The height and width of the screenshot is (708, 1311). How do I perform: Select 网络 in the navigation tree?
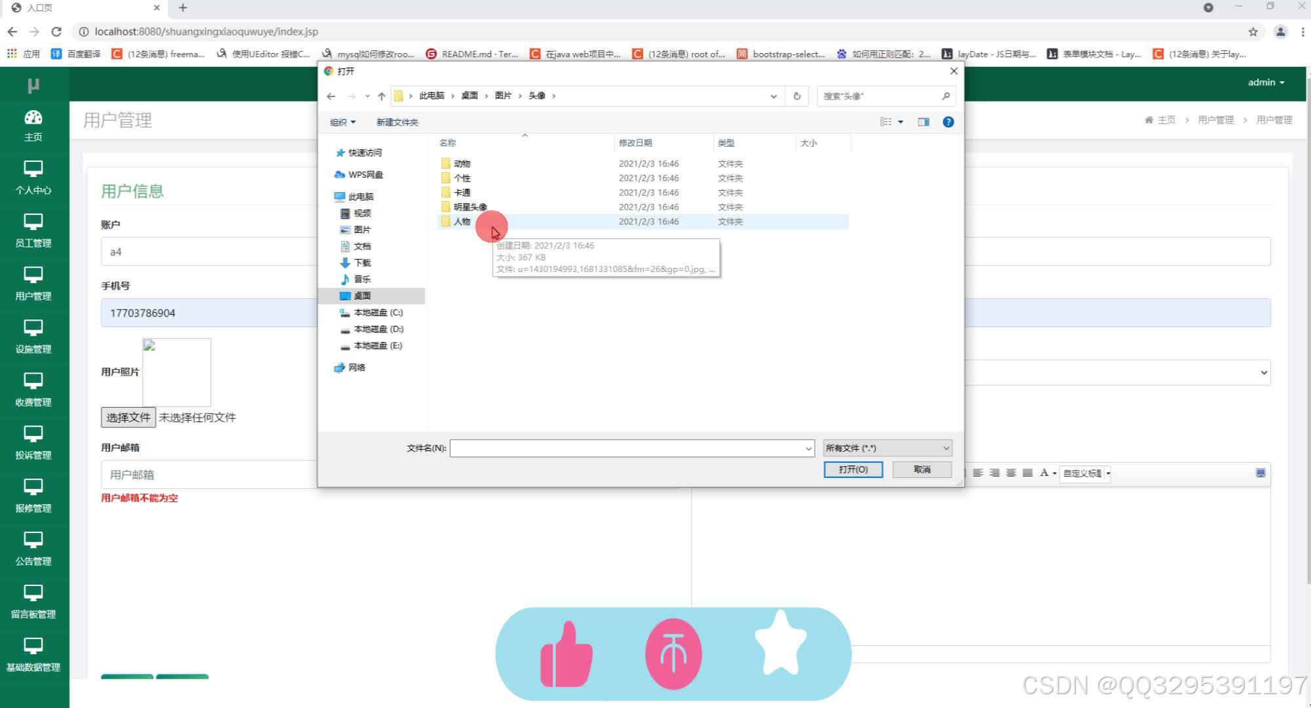[350, 368]
